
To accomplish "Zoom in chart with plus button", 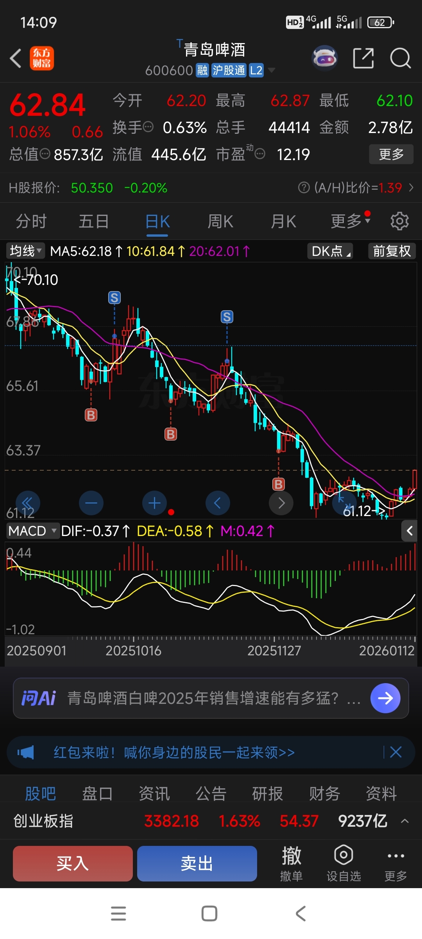I will pyautogui.click(x=154, y=503).
